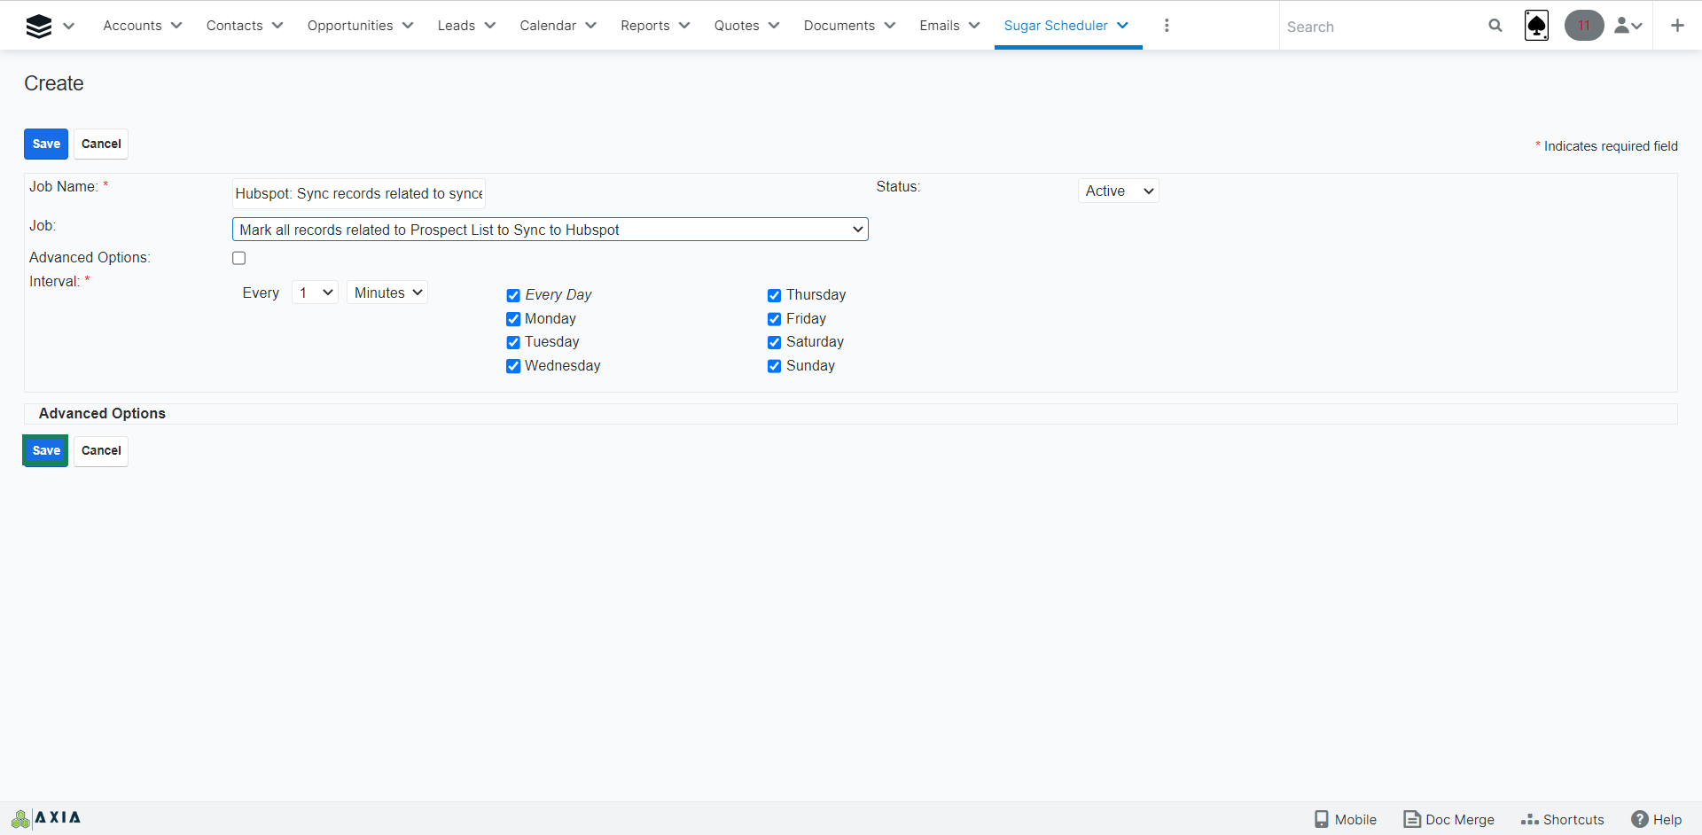Image resolution: width=1702 pixels, height=835 pixels.
Task: Click the Job Name input field
Action: [x=358, y=193]
